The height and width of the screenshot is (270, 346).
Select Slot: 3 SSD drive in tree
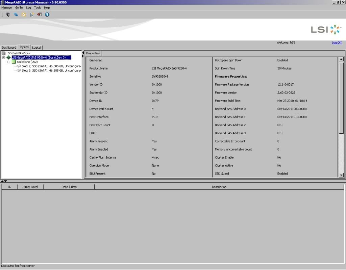coord(51,71)
